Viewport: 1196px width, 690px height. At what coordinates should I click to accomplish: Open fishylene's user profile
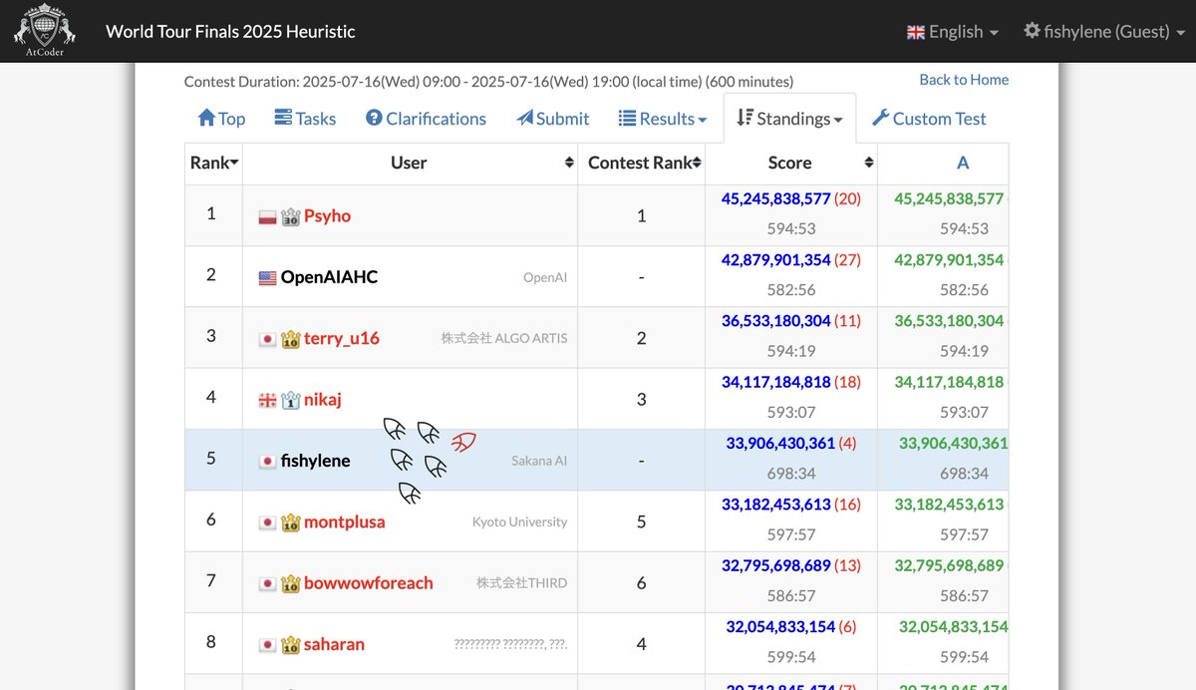(315, 461)
